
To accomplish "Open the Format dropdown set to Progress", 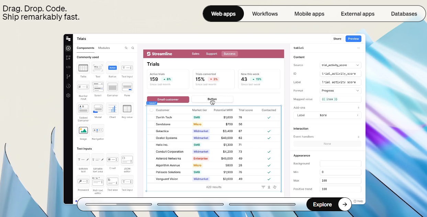I will click(x=340, y=91).
